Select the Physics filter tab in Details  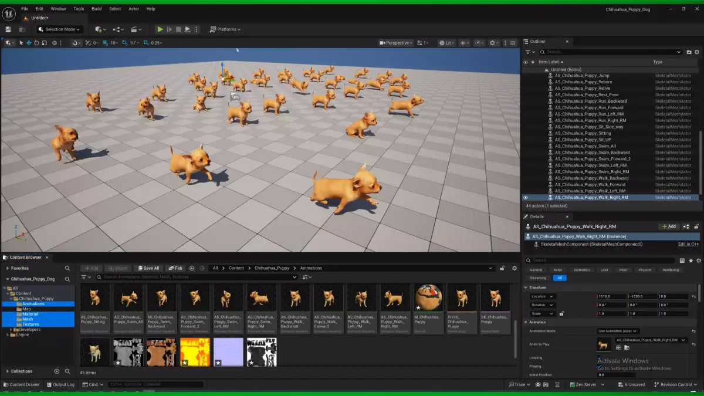645,270
